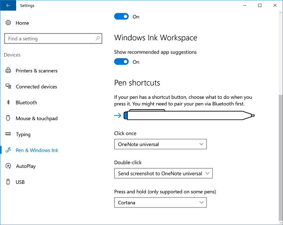Open the Press and hold dropdown
Image resolution: width=283 pixels, height=225 pixels.
[160, 202]
